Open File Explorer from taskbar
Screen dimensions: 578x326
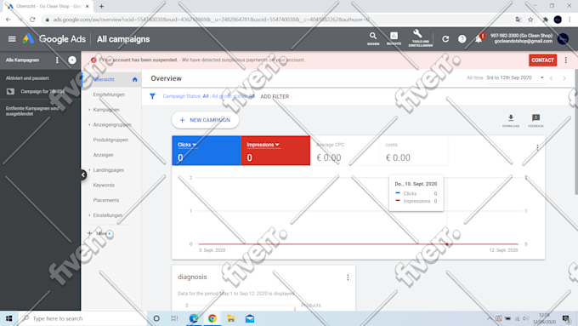pyautogui.click(x=231, y=318)
